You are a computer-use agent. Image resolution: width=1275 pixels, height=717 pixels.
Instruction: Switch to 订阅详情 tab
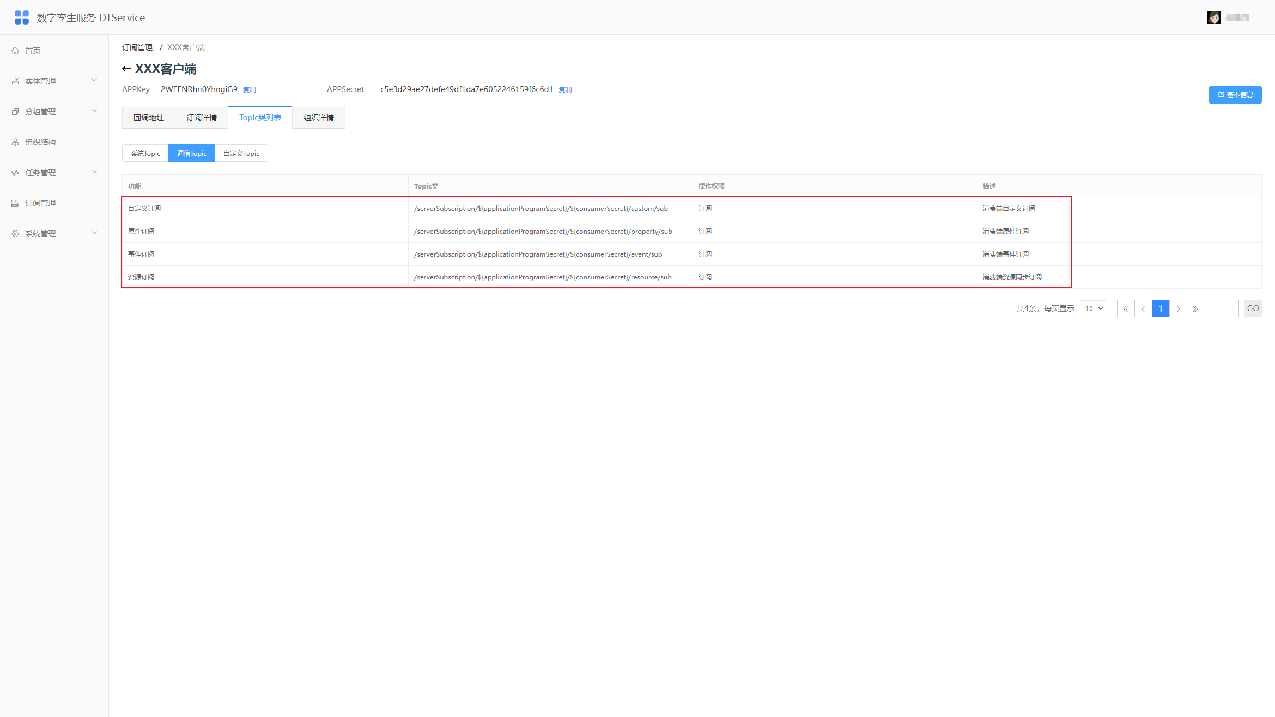pyautogui.click(x=202, y=118)
